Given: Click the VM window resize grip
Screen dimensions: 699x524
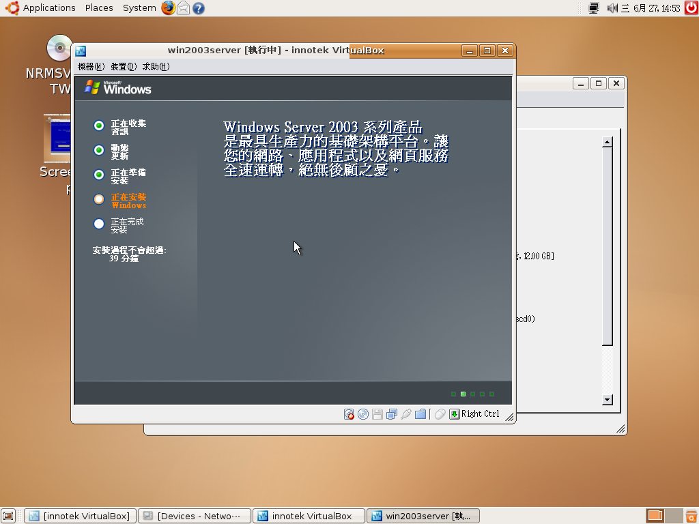Looking at the screenshot, I should (x=509, y=417).
